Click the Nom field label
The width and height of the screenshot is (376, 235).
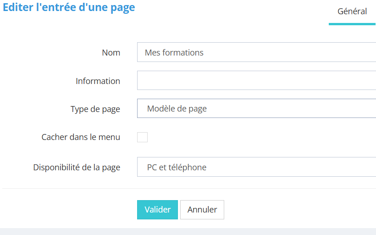[111, 53]
